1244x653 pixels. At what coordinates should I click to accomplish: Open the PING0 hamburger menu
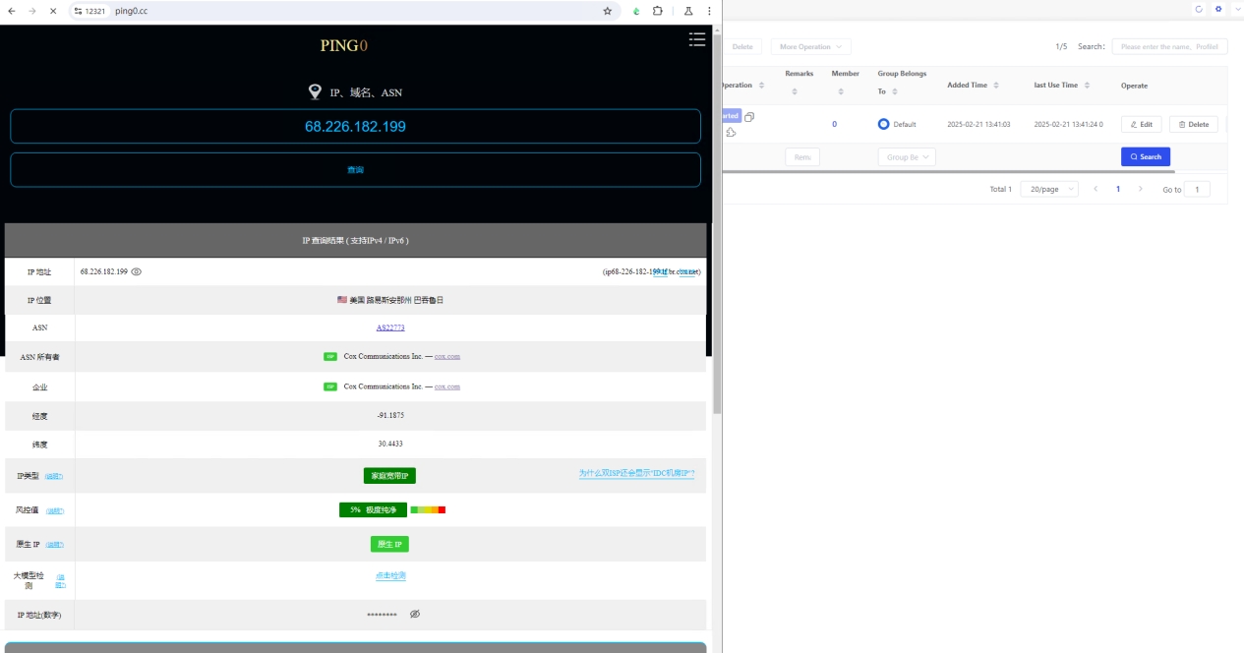[697, 39]
